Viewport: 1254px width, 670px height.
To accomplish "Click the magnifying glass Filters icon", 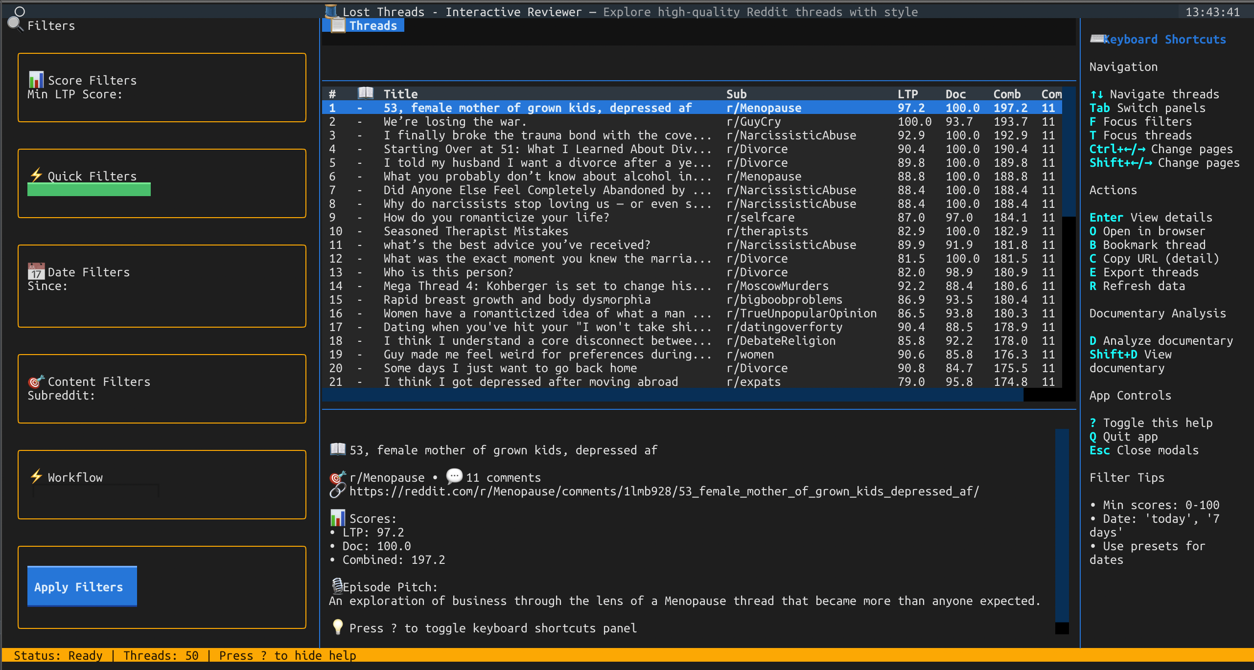I will coord(15,24).
